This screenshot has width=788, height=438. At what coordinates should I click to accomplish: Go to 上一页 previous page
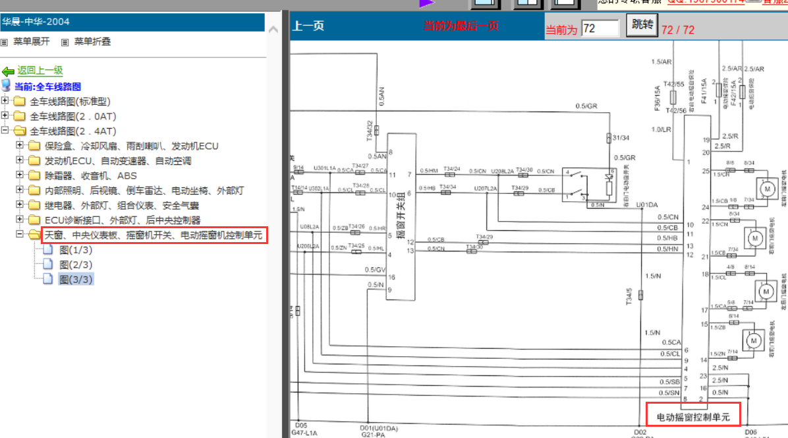[308, 26]
